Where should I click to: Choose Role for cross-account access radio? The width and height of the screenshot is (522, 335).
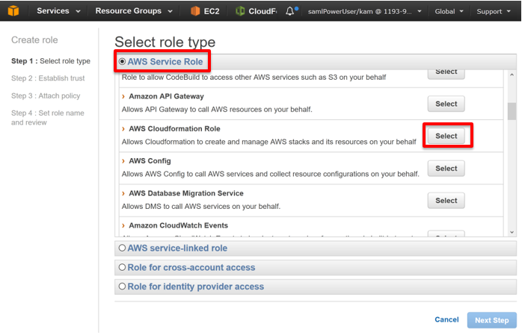(122, 267)
